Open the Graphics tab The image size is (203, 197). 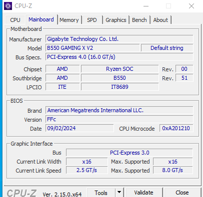tap(116, 20)
